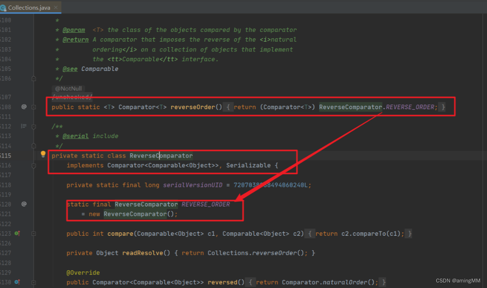Click the intention lightbulb beside ReverseComparator class

pyautogui.click(x=43, y=154)
